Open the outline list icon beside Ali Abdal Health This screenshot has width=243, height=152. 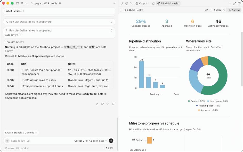click(122, 10)
